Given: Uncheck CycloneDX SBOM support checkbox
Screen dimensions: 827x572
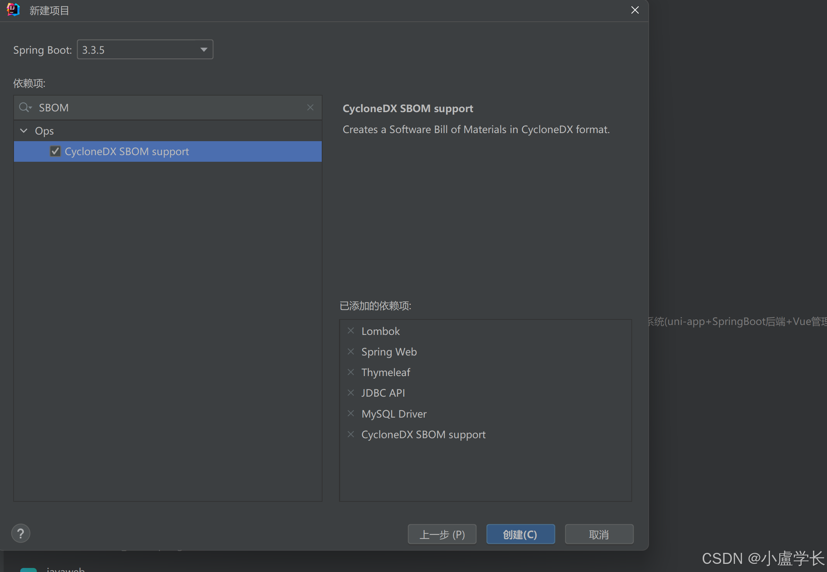Looking at the screenshot, I should (x=55, y=151).
